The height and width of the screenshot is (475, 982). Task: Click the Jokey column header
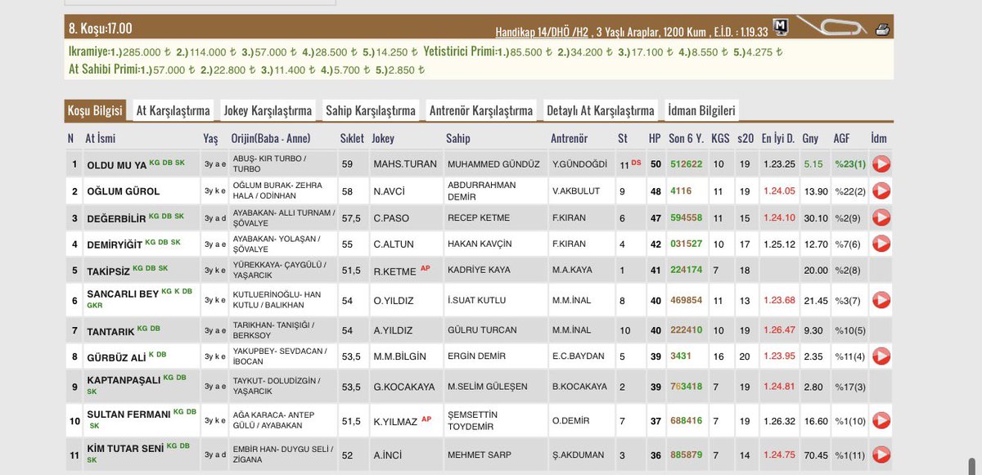click(383, 139)
